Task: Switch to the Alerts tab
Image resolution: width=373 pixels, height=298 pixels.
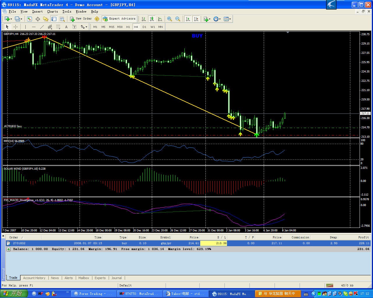Action: tap(68, 278)
